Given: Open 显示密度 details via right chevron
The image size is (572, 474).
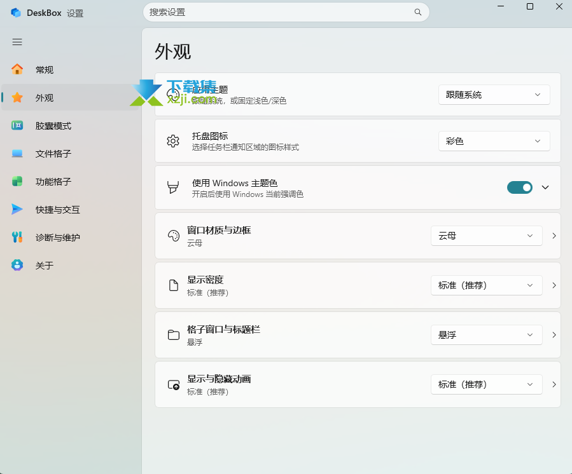Looking at the screenshot, I should (554, 285).
